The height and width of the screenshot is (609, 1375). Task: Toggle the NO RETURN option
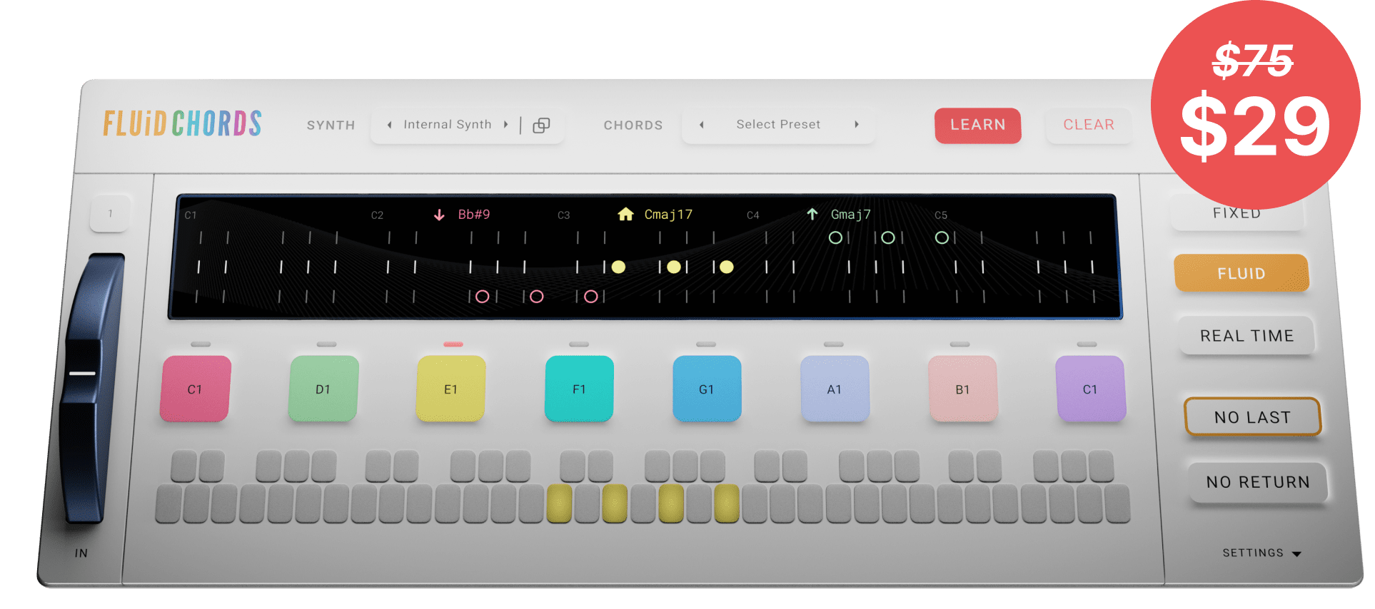click(1258, 483)
